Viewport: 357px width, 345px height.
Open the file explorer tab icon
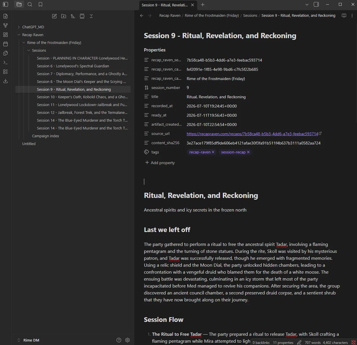coord(19,4)
